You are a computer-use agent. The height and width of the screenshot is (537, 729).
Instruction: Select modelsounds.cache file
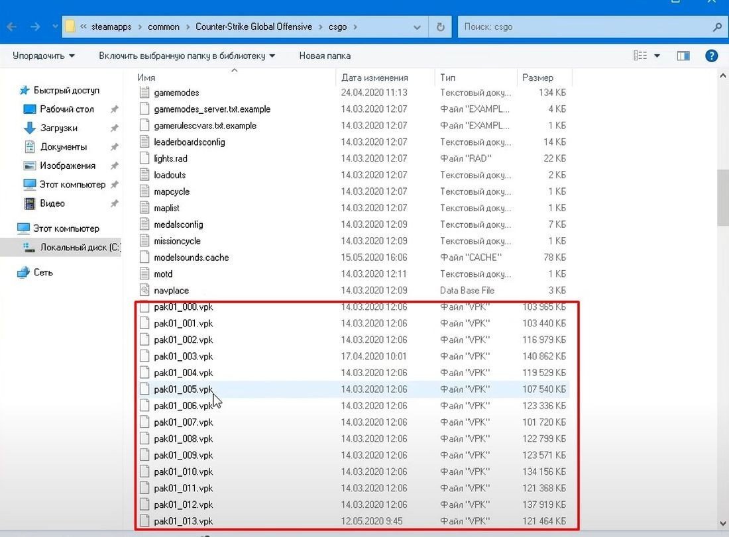[x=191, y=258]
